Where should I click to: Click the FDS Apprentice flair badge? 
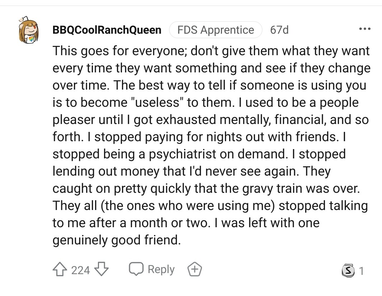216,30
